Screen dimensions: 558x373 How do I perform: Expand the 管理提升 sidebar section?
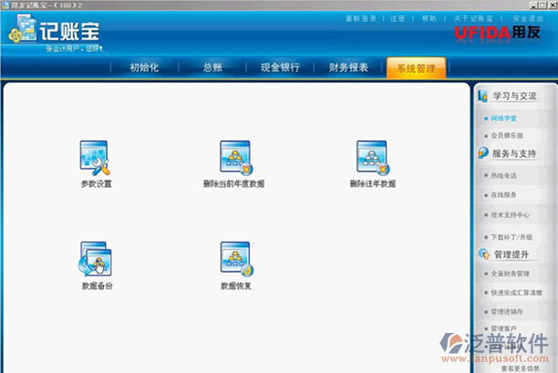click(x=511, y=254)
